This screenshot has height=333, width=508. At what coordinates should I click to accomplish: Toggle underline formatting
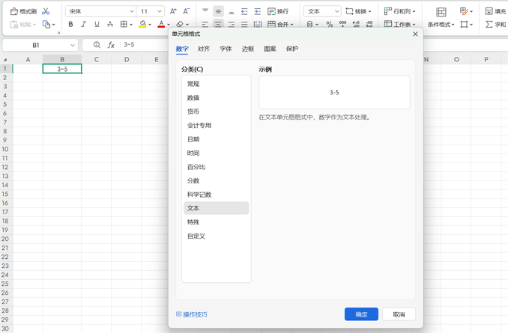click(x=97, y=25)
